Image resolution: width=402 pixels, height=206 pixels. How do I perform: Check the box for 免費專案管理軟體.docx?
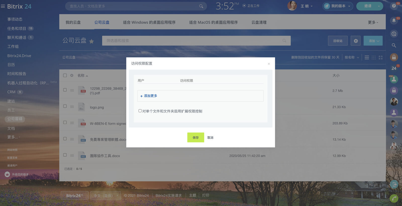point(65,139)
